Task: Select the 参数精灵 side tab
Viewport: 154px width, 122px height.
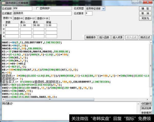Action: (146, 113)
